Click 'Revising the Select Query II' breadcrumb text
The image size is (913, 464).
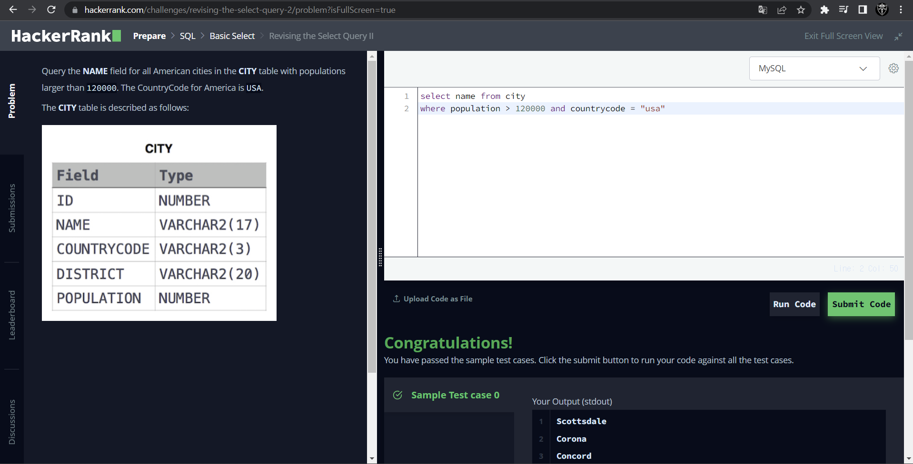click(x=321, y=36)
